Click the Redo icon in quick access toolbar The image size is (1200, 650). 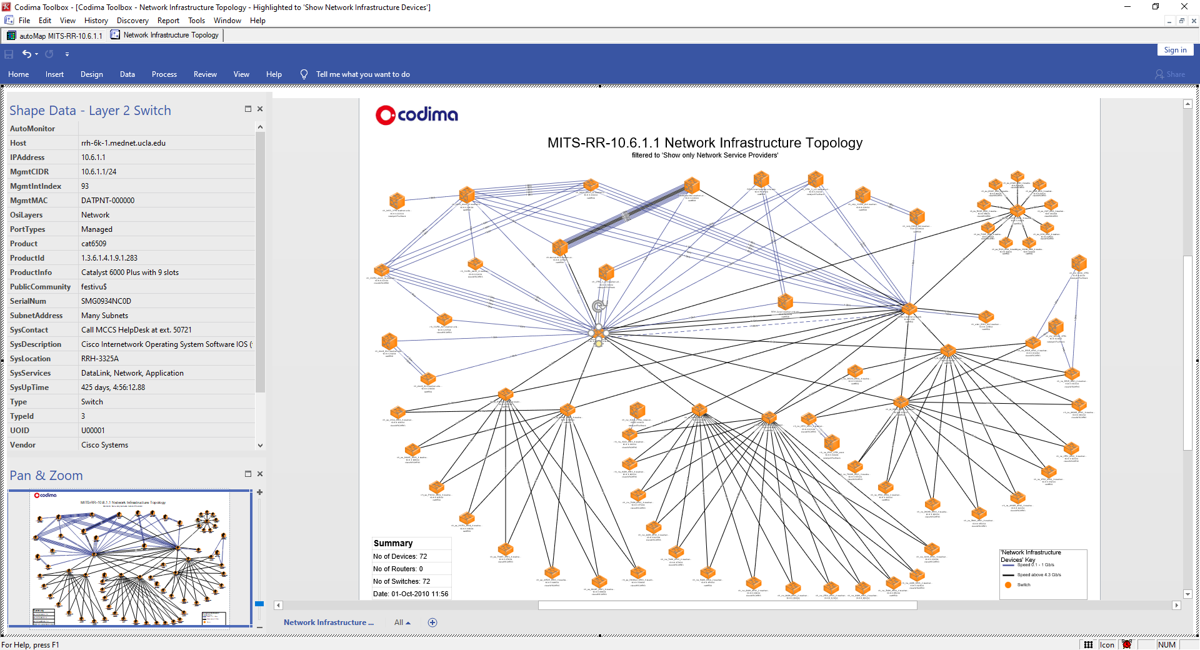[x=49, y=54]
